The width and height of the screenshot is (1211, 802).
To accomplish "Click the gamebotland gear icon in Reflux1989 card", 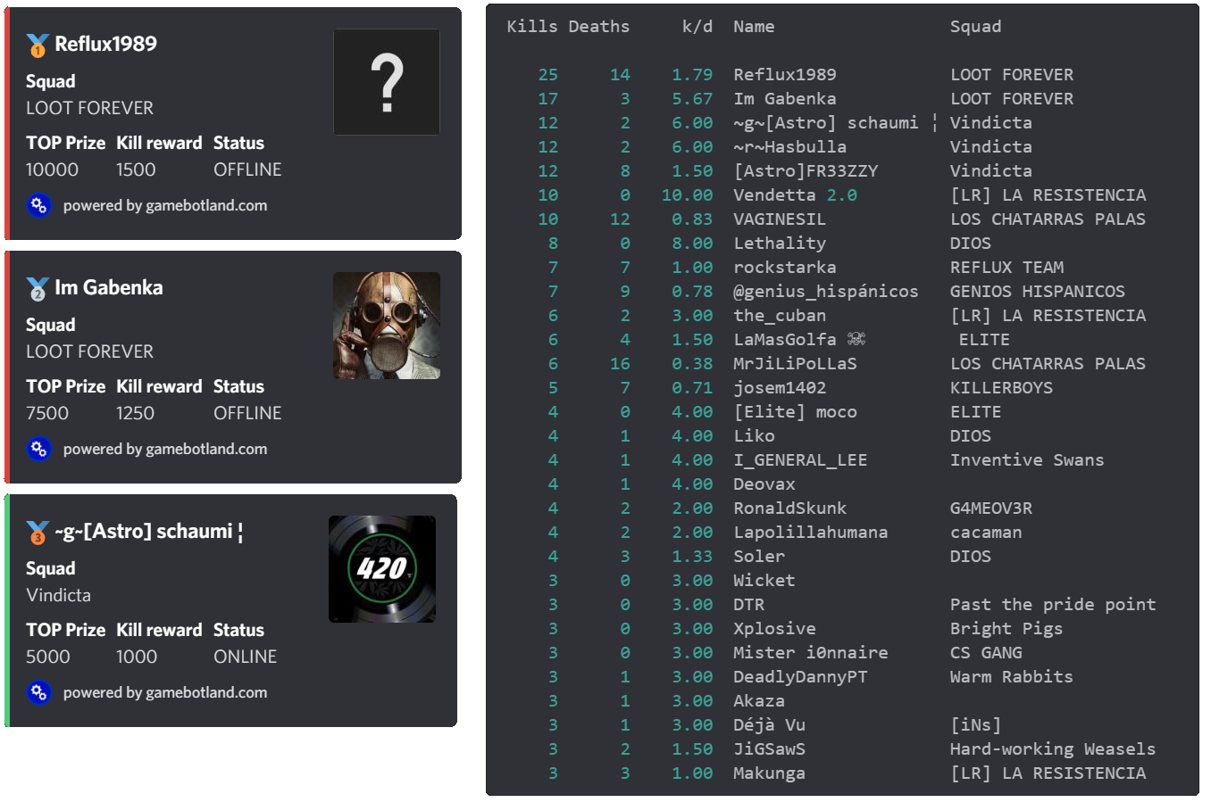I will [38, 206].
